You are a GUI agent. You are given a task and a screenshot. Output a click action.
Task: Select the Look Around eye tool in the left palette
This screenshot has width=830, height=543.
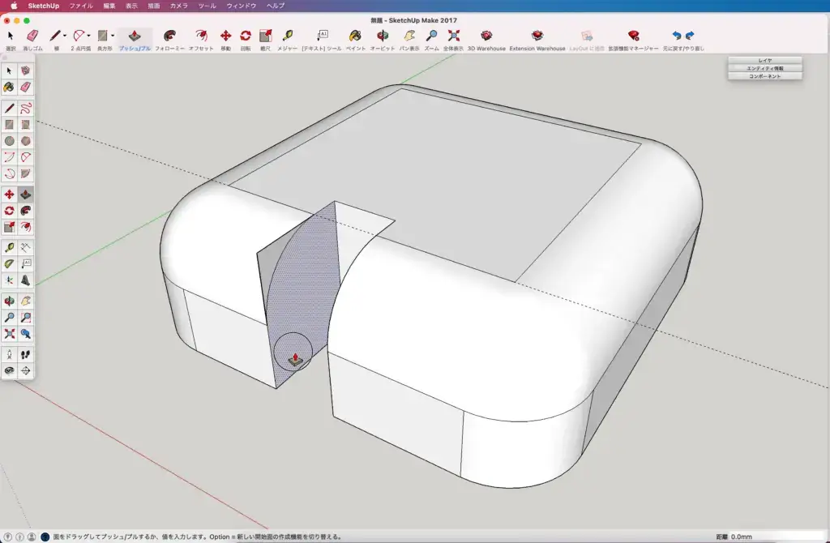[9, 370]
